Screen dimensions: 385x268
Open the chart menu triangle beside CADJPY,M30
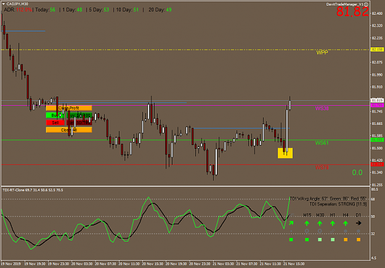(4, 4)
